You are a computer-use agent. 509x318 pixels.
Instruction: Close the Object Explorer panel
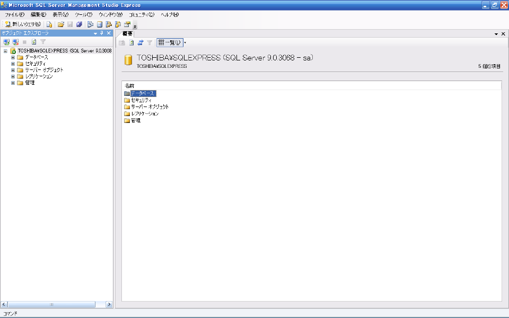pos(109,33)
